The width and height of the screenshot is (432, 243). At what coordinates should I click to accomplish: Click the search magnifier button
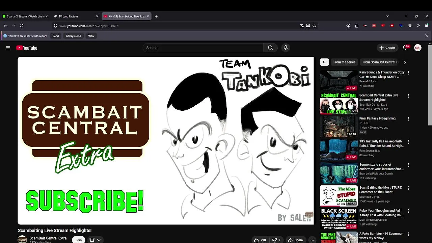point(270,48)
